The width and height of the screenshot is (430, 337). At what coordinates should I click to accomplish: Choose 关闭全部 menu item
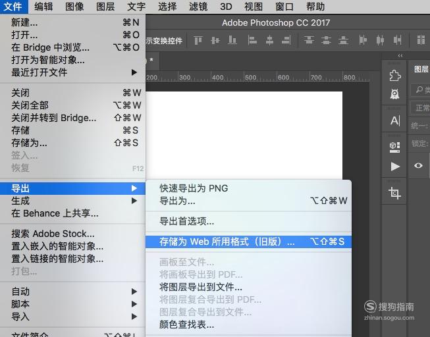[72, 105]
